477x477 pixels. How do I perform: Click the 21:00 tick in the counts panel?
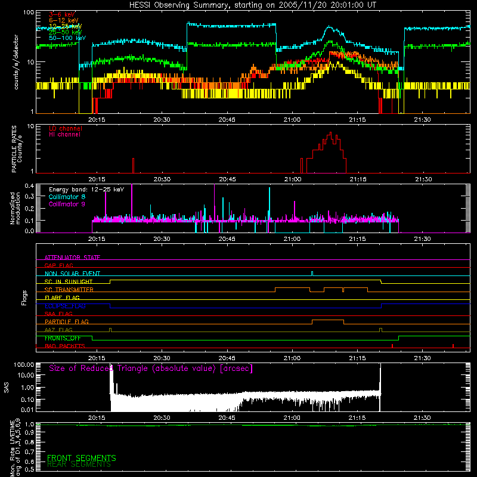pos(292,120)
